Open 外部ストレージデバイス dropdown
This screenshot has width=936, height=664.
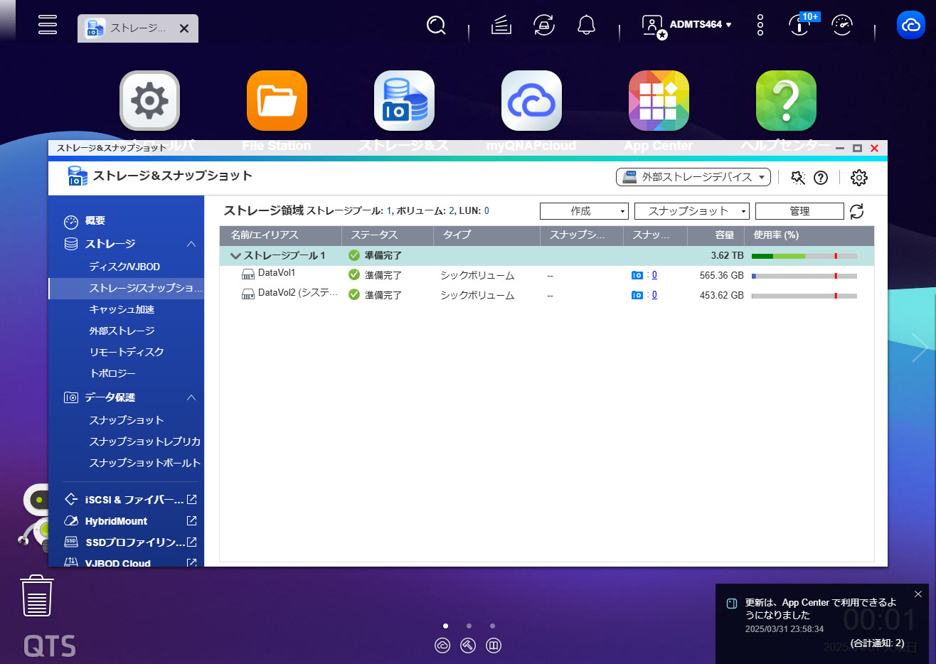click(693, 177)
